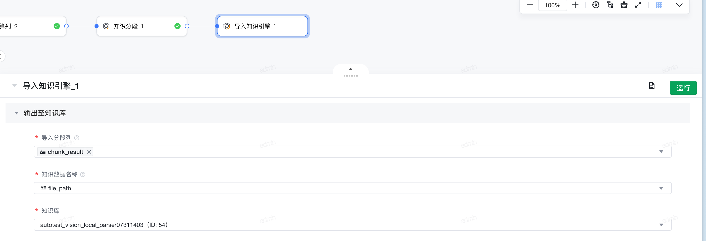706x241 pixels.
Task: Toggle the blue grid dots display
Action: coord(658,5)
